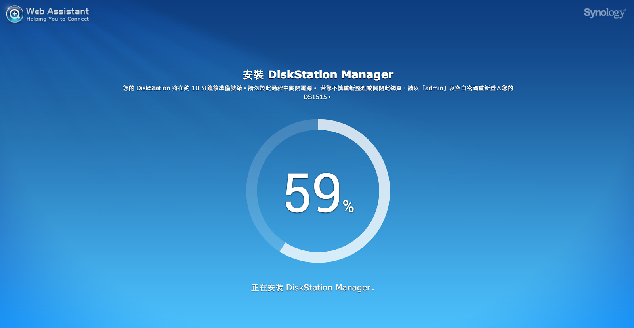
Task: Click the 'Helping You to Connect' tagline
Action: 57,19
